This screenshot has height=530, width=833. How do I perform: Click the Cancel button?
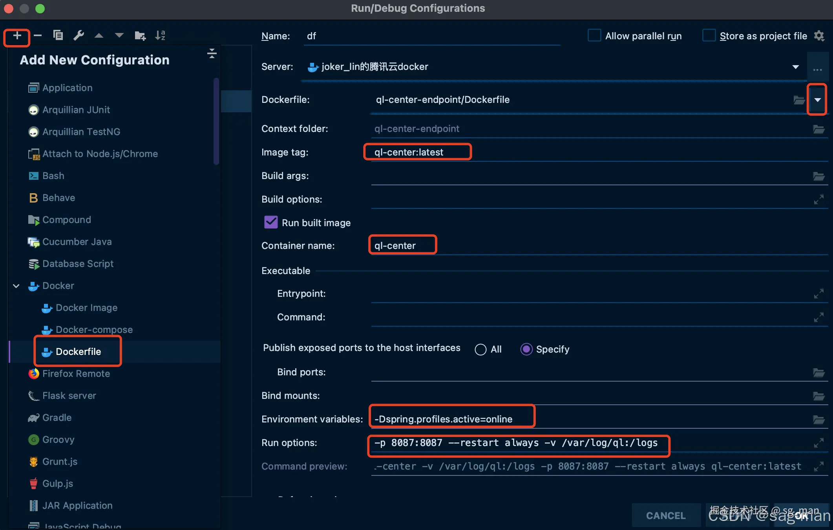pos(666,515)
